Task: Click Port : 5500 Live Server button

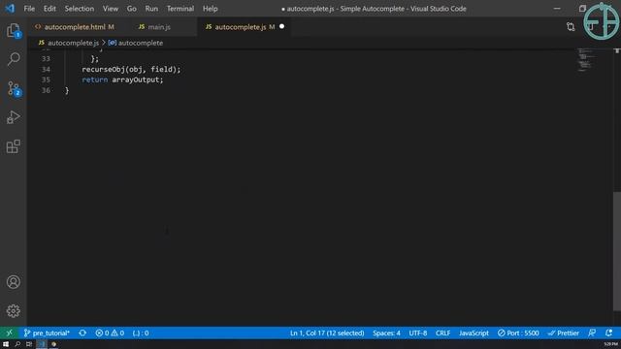Action: pos(518,333)
